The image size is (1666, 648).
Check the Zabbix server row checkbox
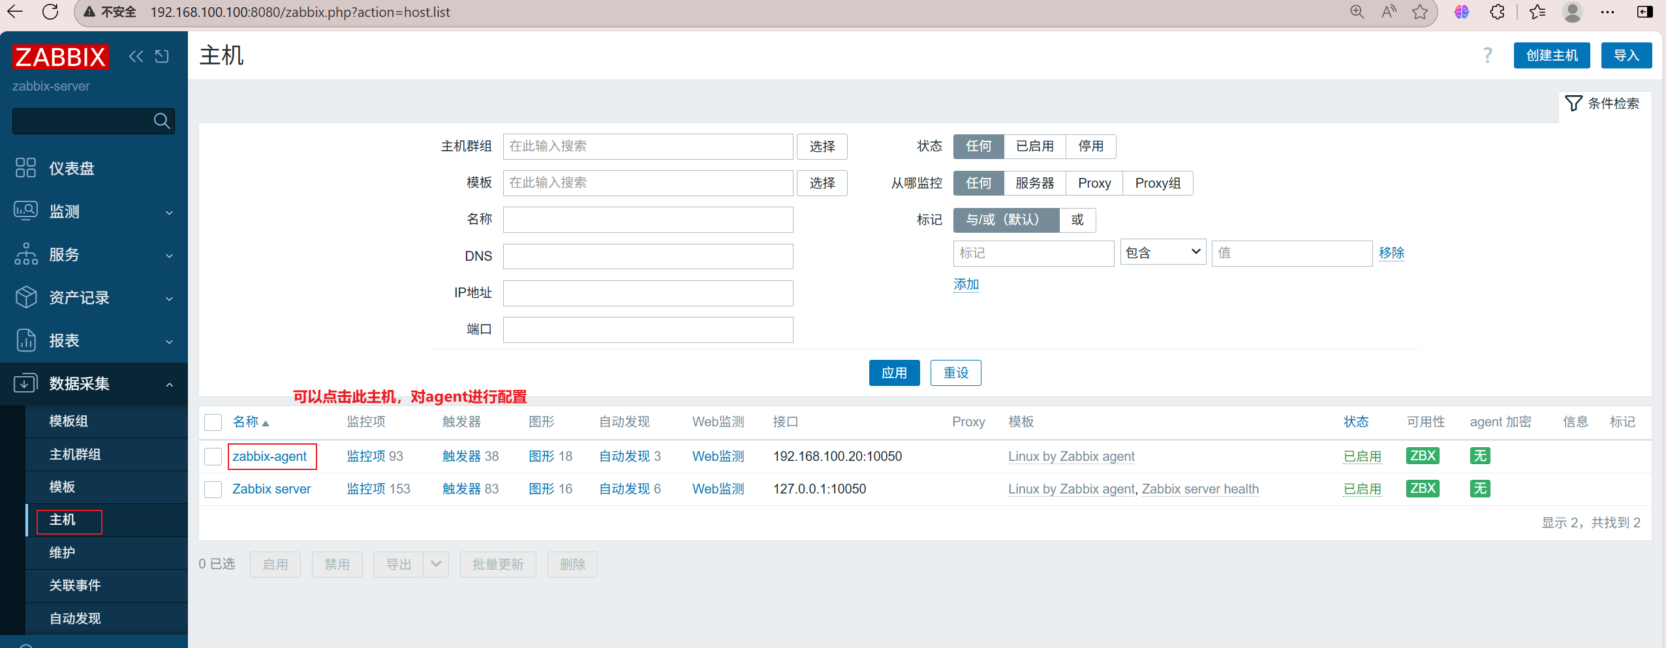(213, 489)
